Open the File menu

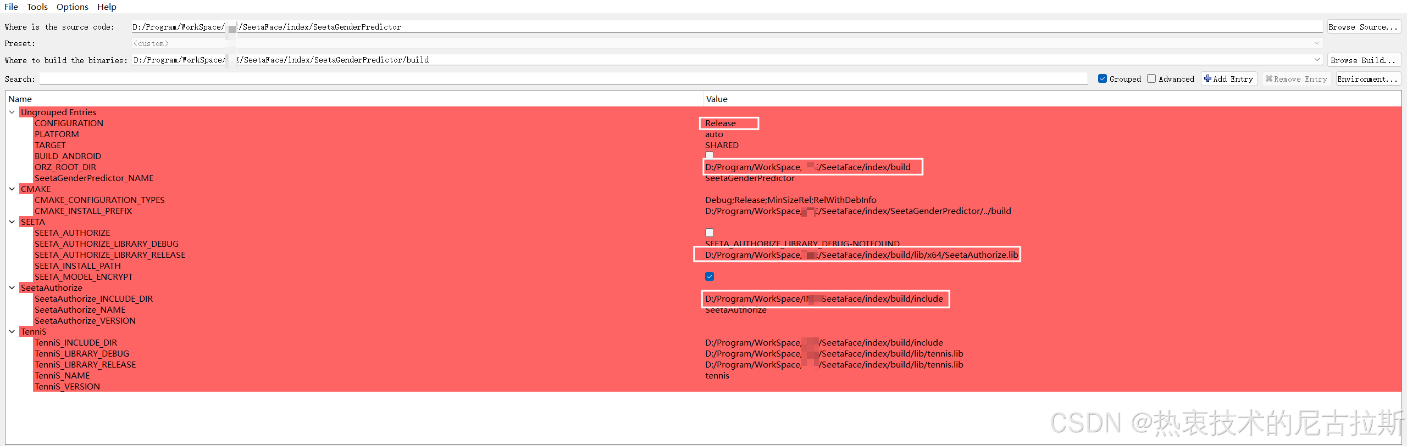click(11, 7)
